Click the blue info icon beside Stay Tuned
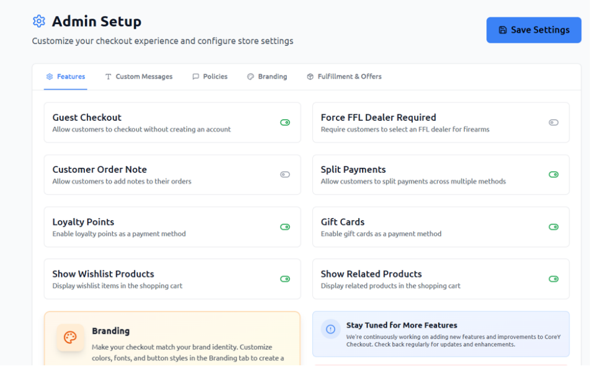Screen dimensions: 593x387 (330, 329)
